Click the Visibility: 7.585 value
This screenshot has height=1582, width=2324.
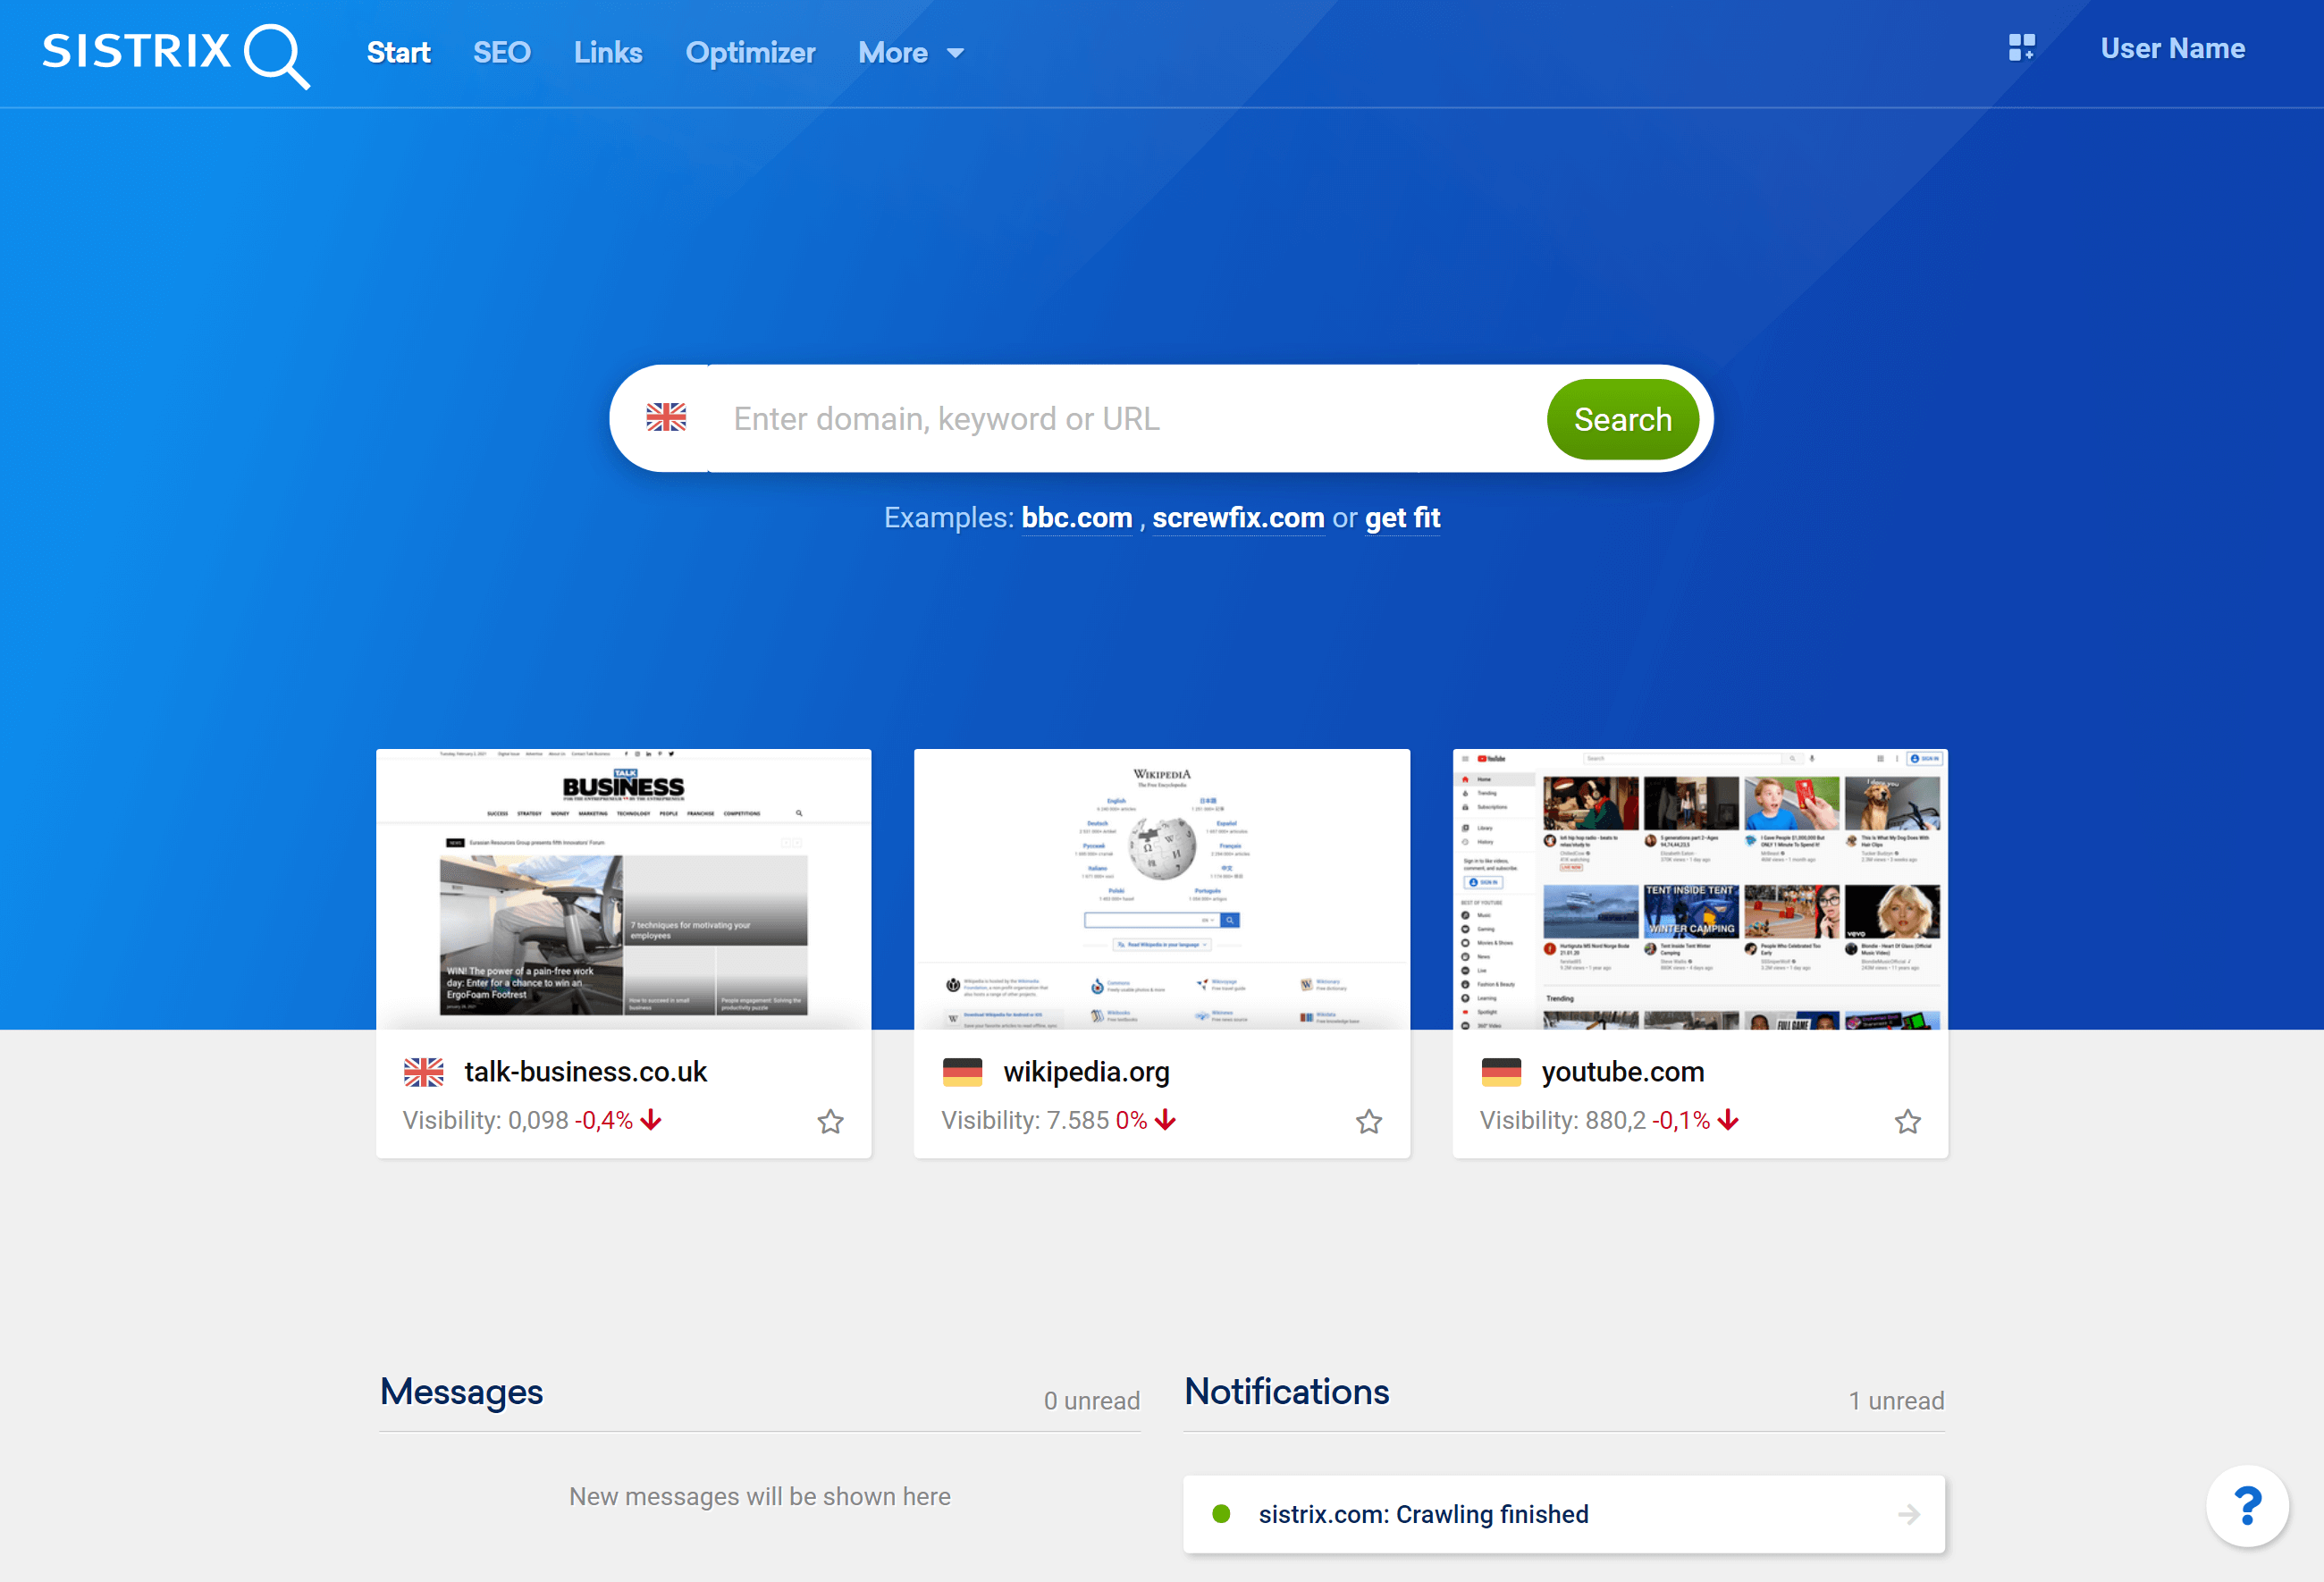pos(1025,1120)
